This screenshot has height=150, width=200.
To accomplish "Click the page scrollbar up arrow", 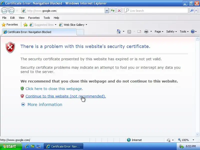I will pyautogui.click(x=197, y=39).
